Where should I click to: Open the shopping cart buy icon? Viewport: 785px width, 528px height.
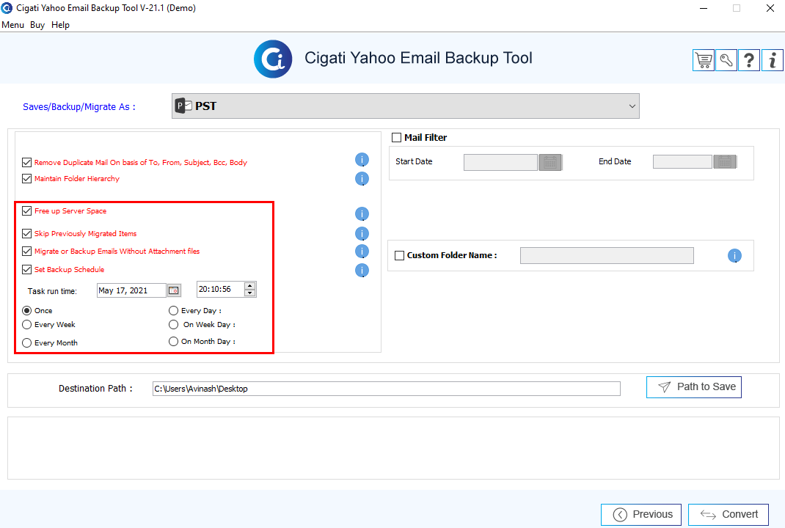(x=704, y=61)
